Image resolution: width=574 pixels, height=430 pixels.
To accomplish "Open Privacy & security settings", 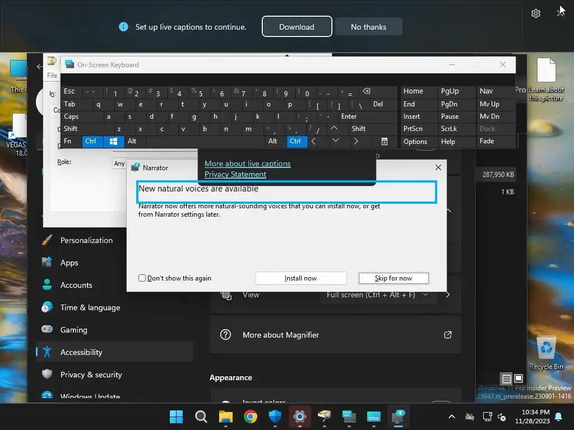I will click(91, 375).
